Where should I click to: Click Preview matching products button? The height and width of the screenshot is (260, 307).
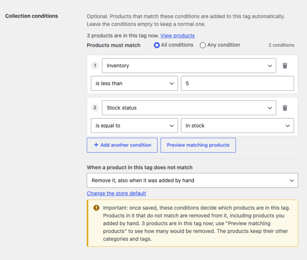pos(198,145)
